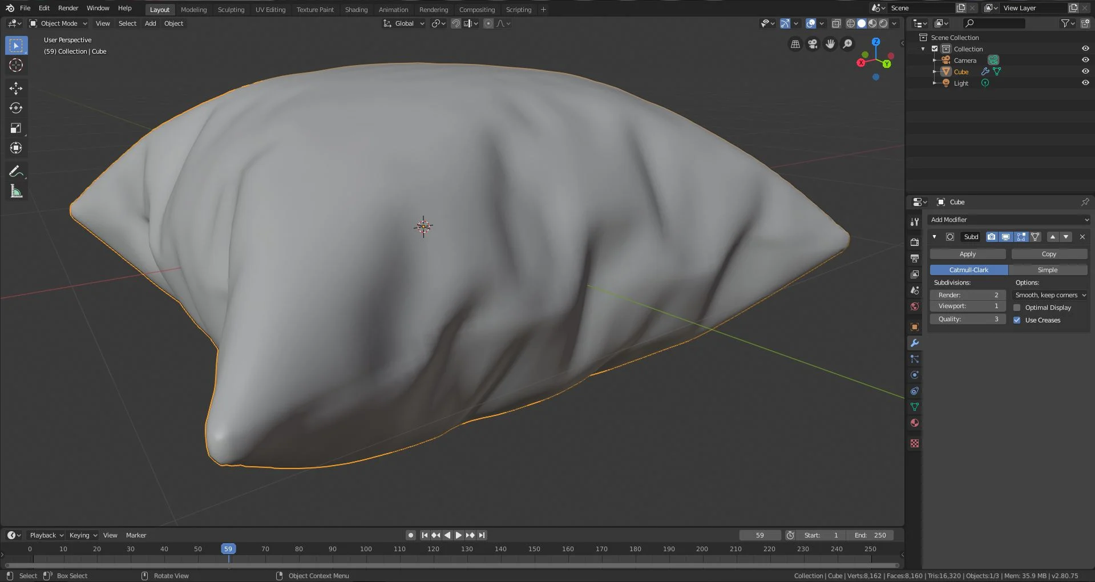The width and height of the screenshot is (1095, 582).
Task: Select Catmull-Clark subdivision type
Action: pos(969,270)
